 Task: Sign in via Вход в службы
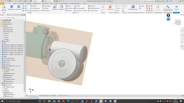(x=160, y=1)
